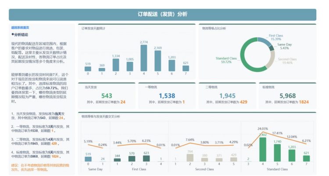The height and width of the screenshot is (176, 329).
Task: Click the 物流等级占比分析 panel title
Action: click(214, 29)
